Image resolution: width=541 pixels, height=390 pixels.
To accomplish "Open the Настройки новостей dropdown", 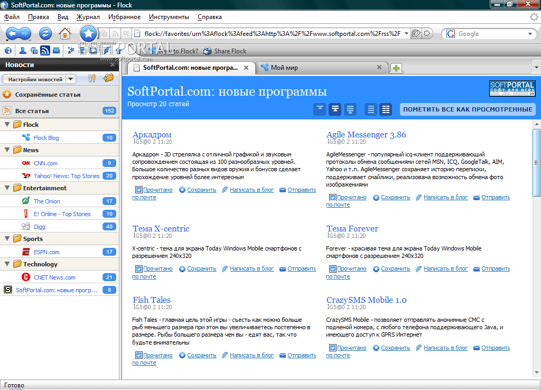I will 39,79.
